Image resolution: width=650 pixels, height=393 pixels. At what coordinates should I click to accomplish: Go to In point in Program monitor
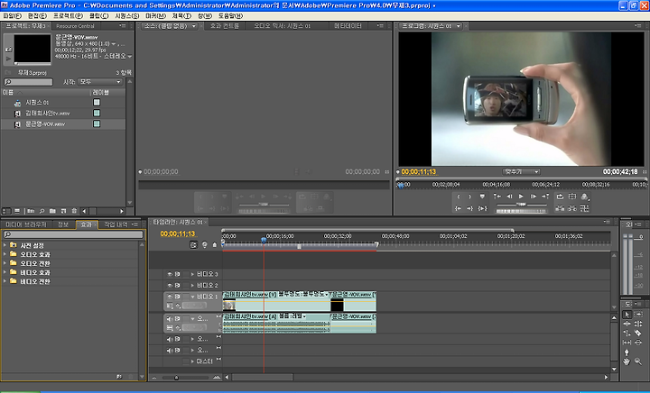coord(458,208)
